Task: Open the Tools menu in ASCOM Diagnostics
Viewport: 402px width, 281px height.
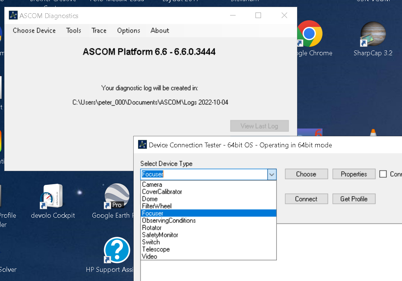Action: (x=74, y=31)
